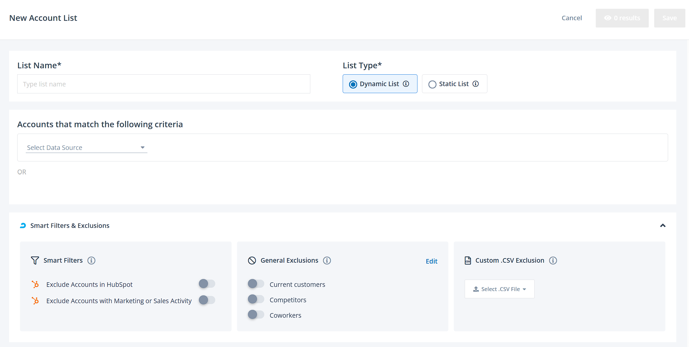This screenshot has height=347, width=689.
Task: Collapse Smart Filters & Exclusions section
Action: 663,225
